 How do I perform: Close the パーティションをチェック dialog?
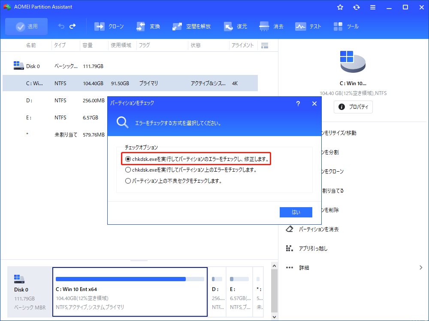point(314,104)
